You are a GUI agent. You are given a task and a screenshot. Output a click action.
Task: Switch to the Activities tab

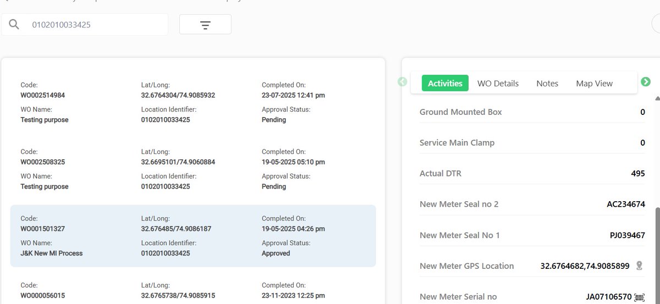445,83
